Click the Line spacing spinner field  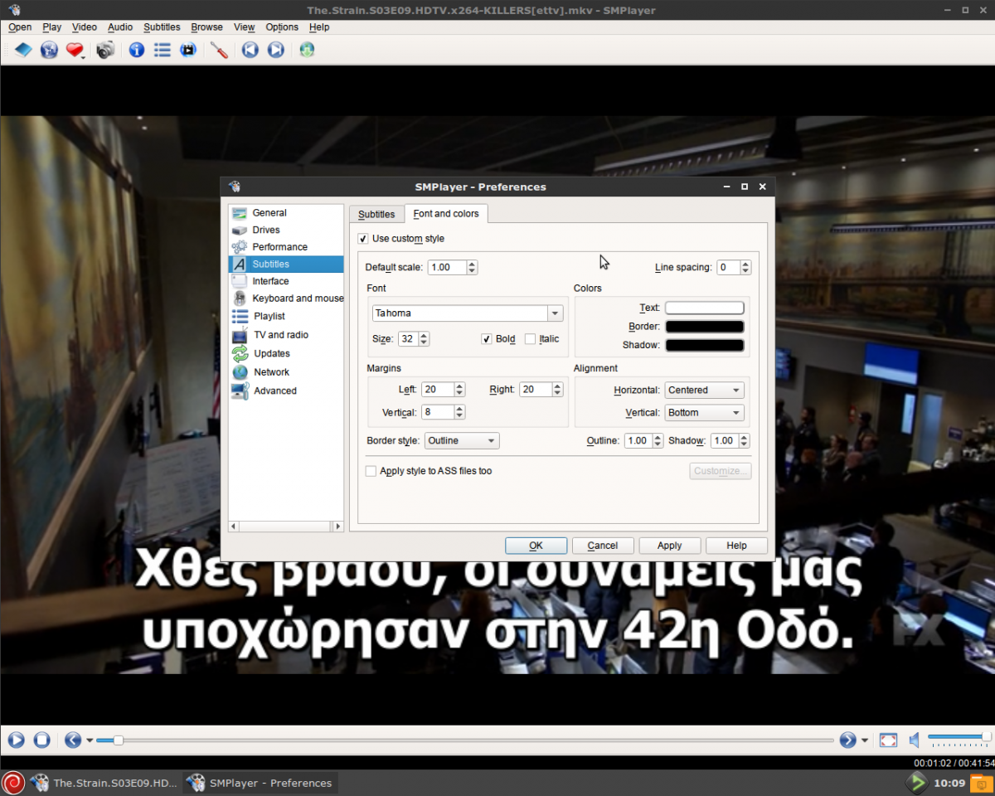click(x=734, y=267)
